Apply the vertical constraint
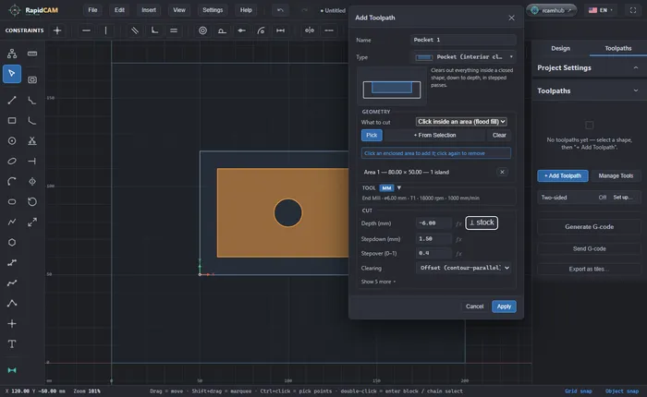This screenshot has height=397, width=647. point(105,30)
